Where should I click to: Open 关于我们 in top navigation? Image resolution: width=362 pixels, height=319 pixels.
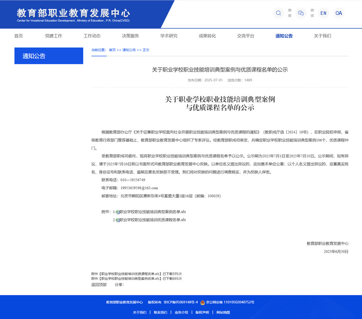click(323, 36)
